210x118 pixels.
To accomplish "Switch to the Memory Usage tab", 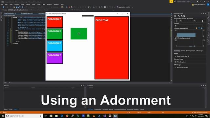I will (190, 51).
